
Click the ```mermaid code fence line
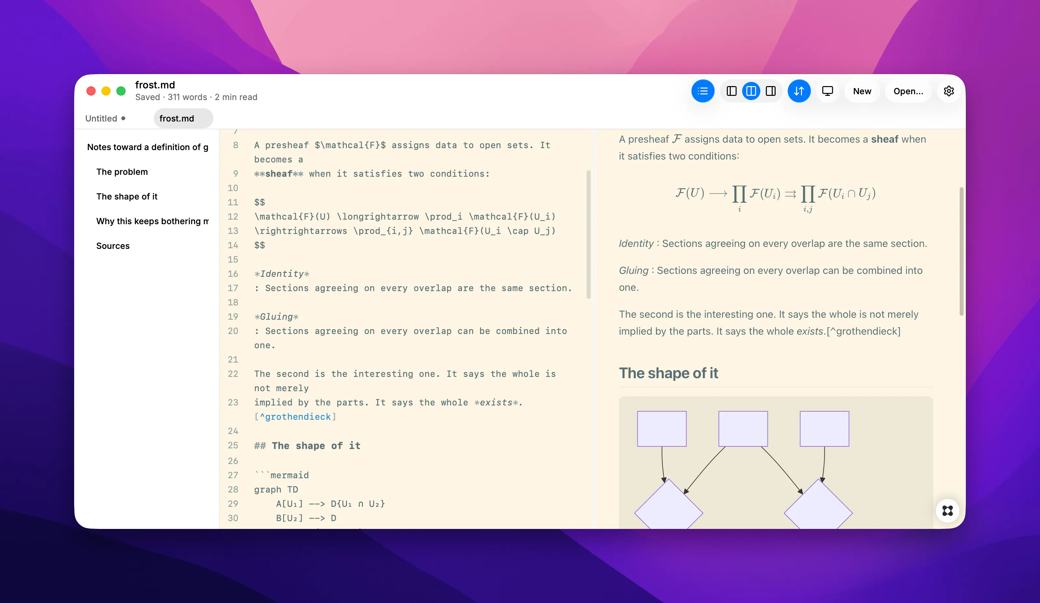(x=281, y=475)
